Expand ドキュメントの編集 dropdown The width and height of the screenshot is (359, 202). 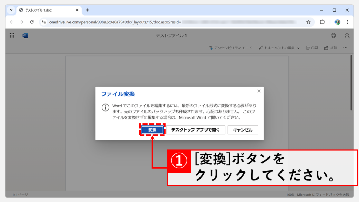point(279,48)
